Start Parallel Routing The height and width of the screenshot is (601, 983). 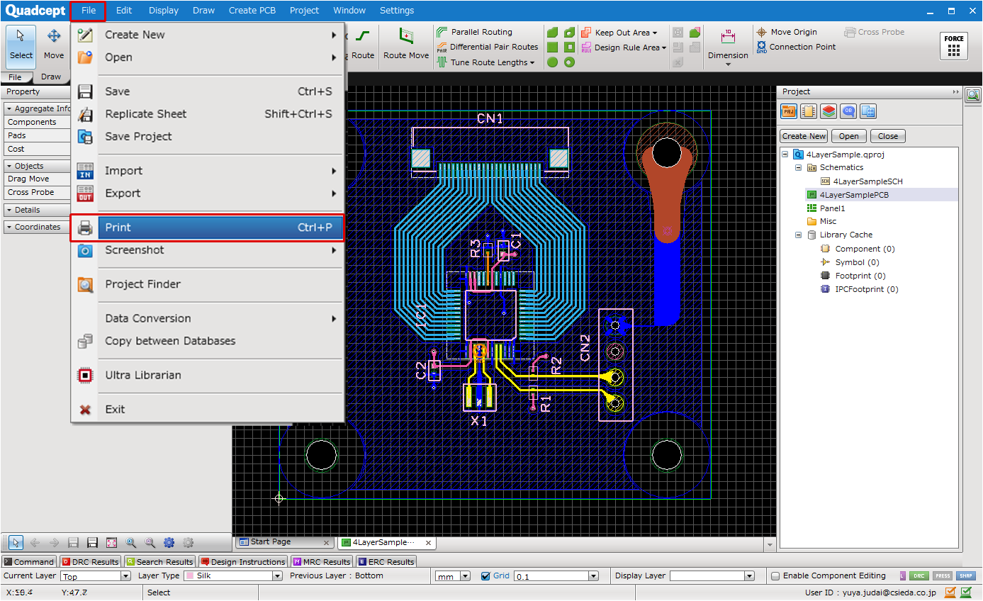point(474,32)
